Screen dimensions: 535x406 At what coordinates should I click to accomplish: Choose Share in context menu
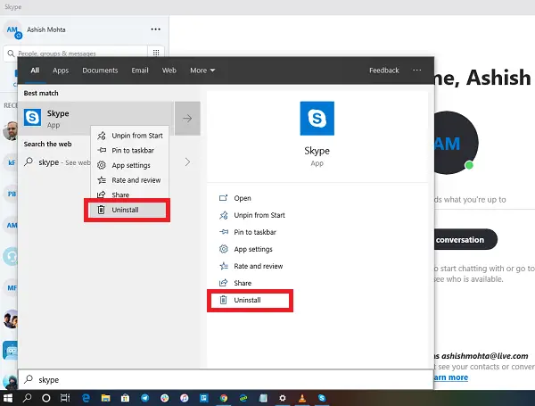(x=129, y=195)
